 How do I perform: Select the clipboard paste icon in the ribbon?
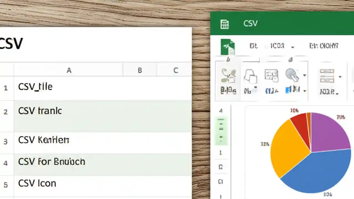click(228, 76)
